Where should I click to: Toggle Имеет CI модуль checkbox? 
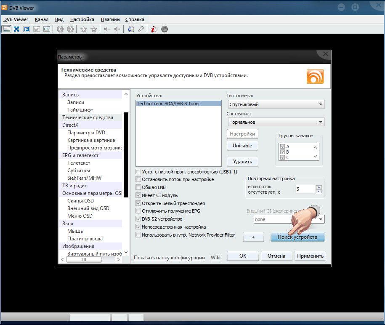[138, 195]
